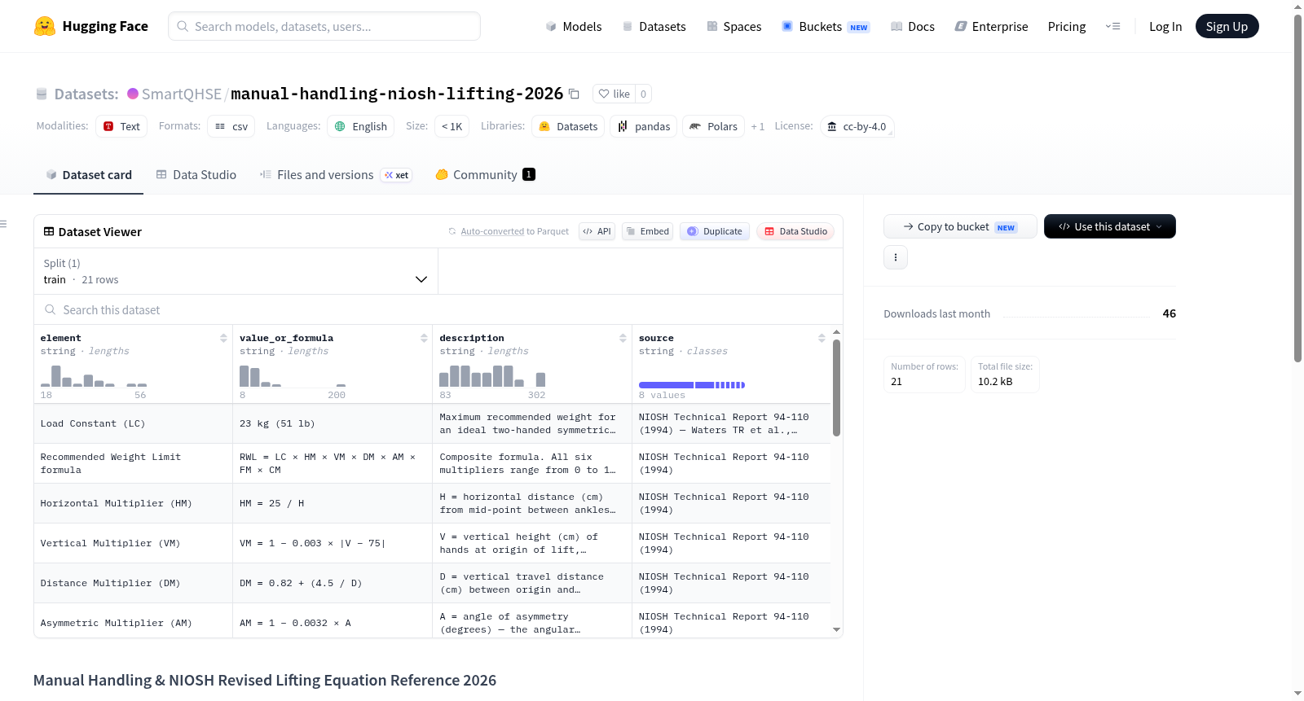
Task: Sort the description column
Action: pos(623,338)
